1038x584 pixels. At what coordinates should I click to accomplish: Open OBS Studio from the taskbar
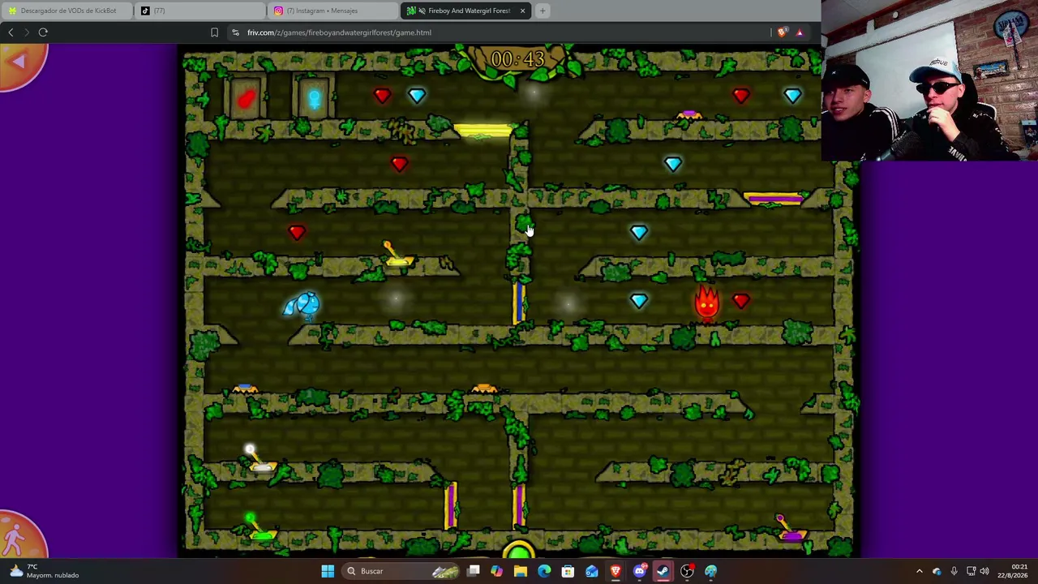687,571
